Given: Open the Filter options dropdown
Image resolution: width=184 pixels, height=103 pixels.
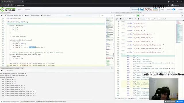Looking at the screenshot, I should click(x=133, y=19).
